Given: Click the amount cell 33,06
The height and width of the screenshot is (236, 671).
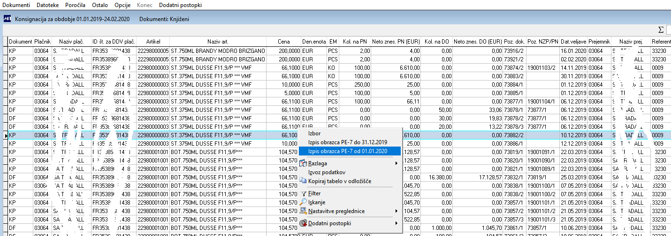Looking at the screenshot, I should [x=478, y=110].
